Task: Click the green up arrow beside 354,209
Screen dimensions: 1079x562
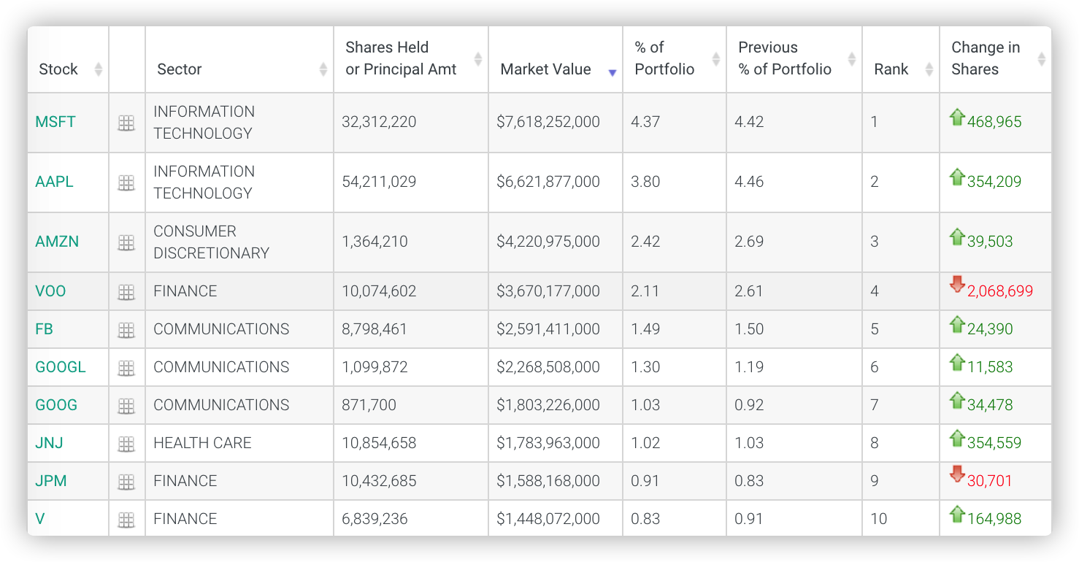Action: 957,177
